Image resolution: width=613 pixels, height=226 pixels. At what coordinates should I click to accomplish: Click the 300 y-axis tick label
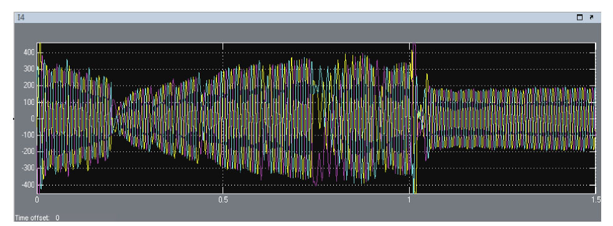(x=29, y=69)
